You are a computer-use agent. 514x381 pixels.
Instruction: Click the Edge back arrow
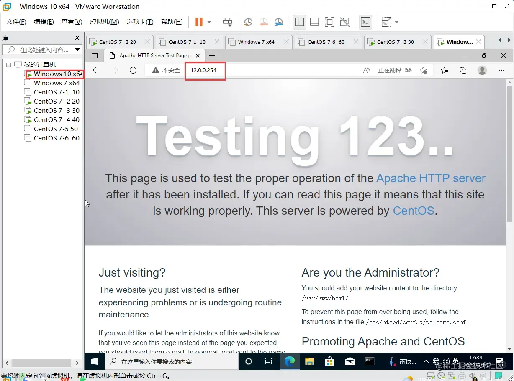tap(96, 70)
